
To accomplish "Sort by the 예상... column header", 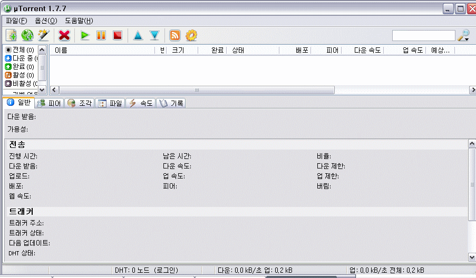I will pyautogui.click(x=440, y=51).
